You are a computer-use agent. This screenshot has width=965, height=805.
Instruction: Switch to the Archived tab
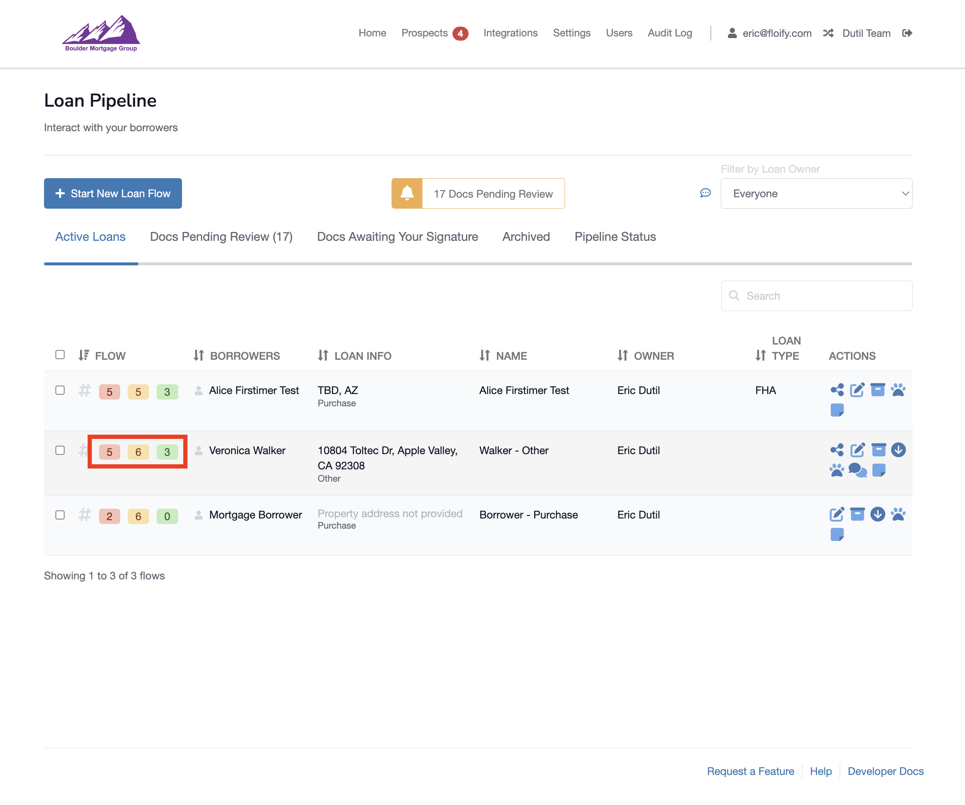[x=526, y=237]
